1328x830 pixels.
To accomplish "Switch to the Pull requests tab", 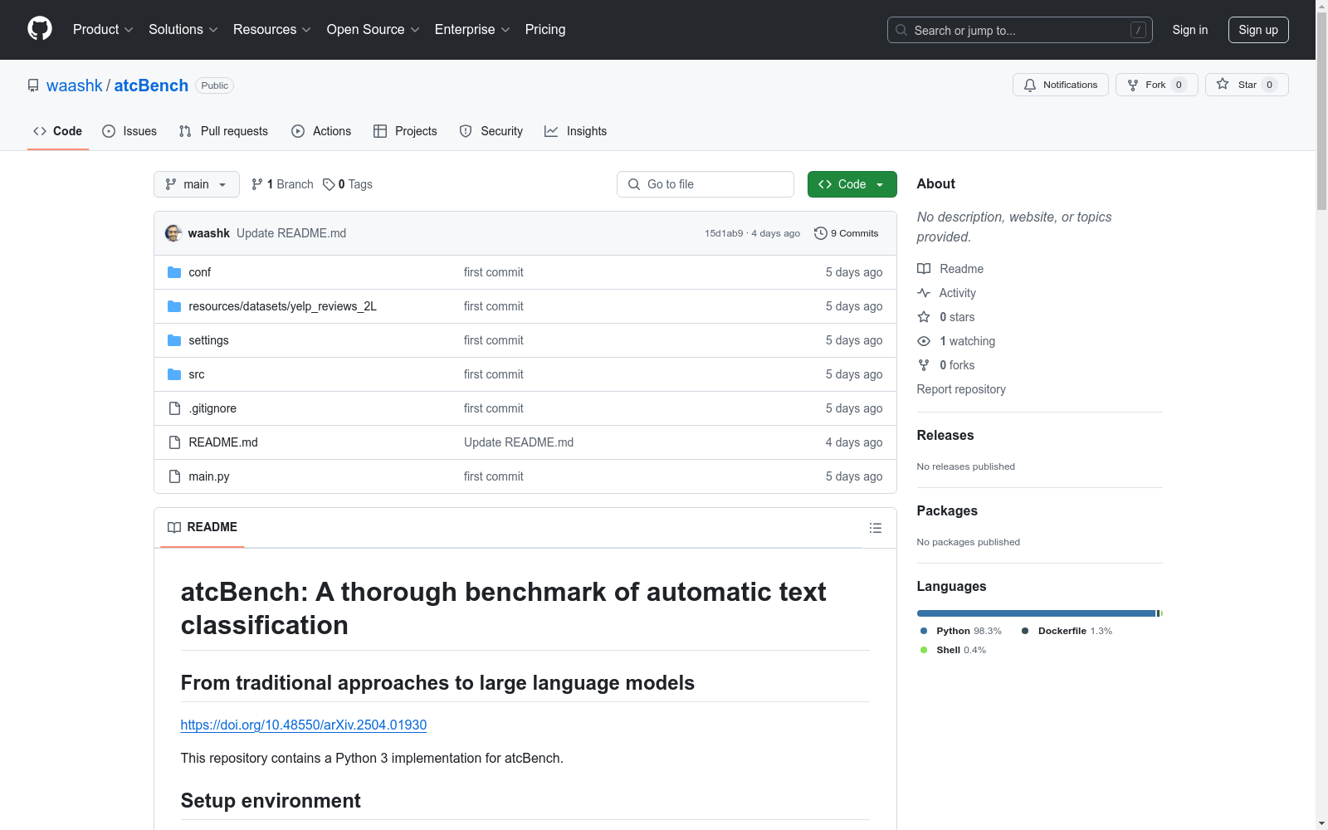I will click(x=223, y=131).
